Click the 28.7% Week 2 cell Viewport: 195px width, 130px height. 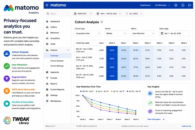tap(136, 58)
